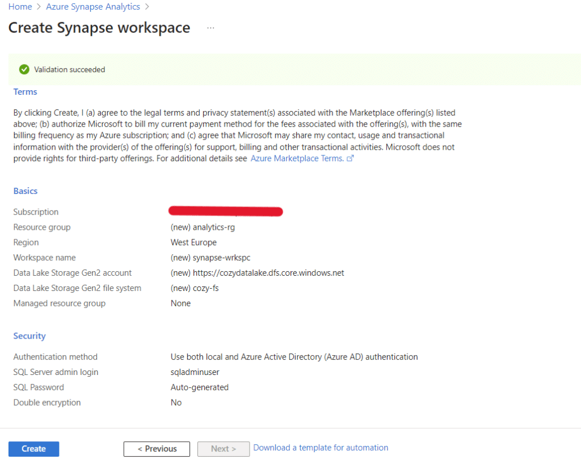581x468 pixels.
Task: Click the green validation succeeded checkmark icon
Action: pyautogui.click(x=24, y=69)
